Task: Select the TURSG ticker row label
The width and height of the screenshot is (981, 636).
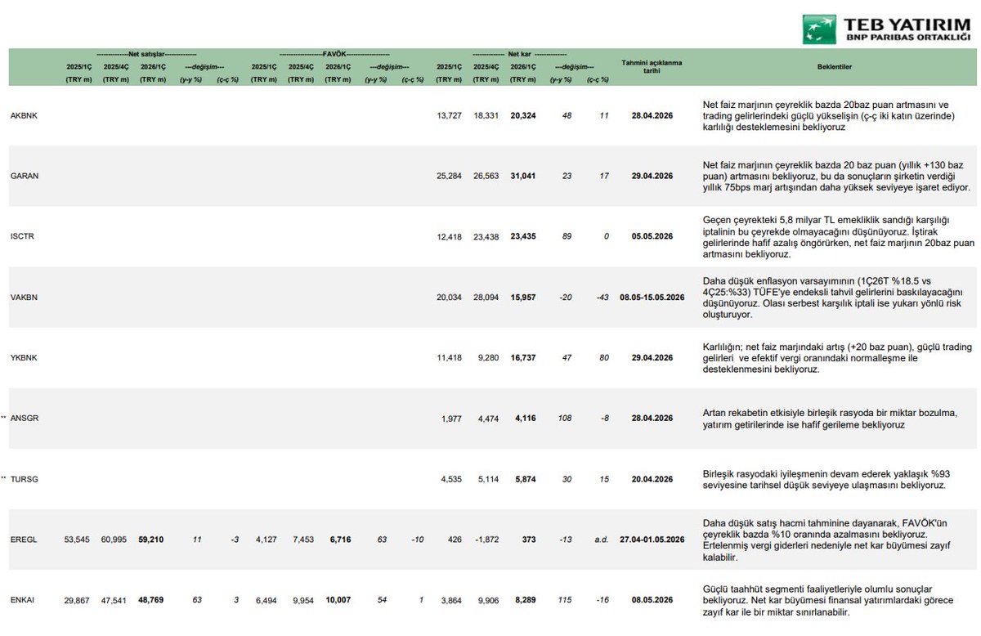Action: (24, 479)
